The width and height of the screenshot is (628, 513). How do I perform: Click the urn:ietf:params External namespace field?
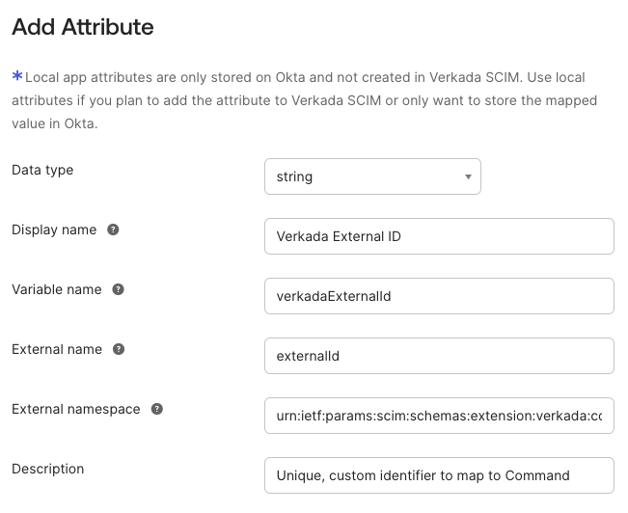[438, 416]
